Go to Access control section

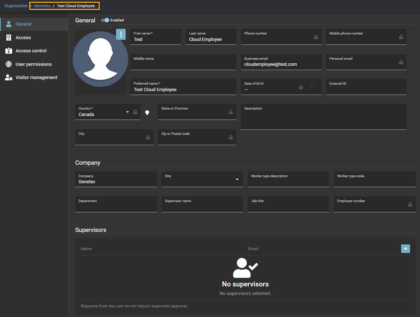click(x=31, y=51)
